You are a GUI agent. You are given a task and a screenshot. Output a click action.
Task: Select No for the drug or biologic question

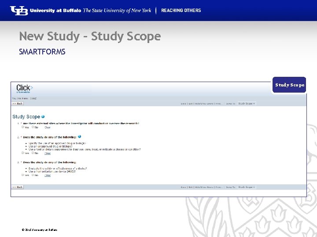click(x=33, y=153)
